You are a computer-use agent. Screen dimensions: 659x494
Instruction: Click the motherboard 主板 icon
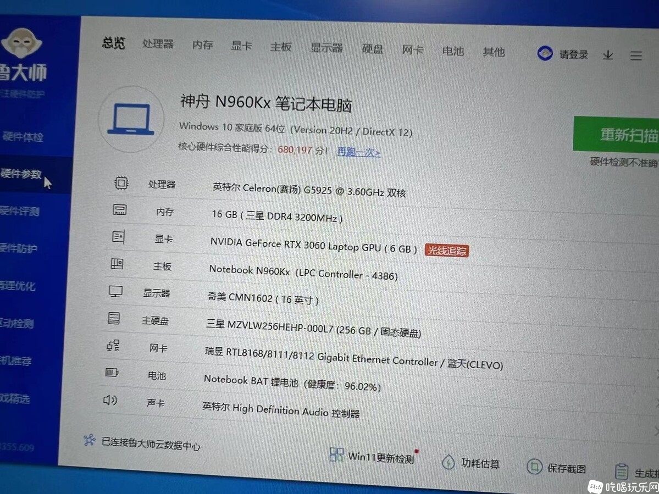(x=117, y=264)
